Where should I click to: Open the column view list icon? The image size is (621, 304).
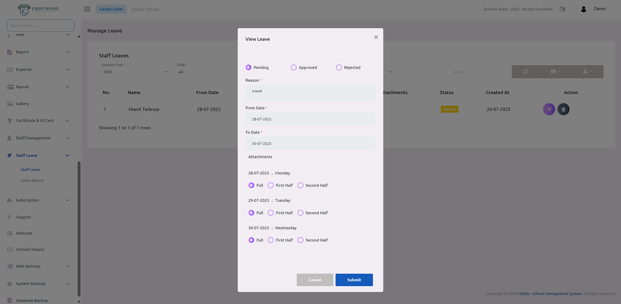(555, 72)
